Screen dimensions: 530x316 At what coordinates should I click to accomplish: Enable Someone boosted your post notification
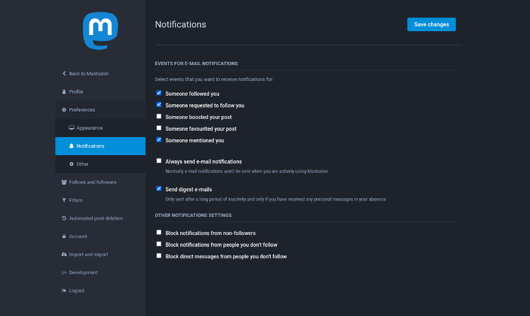[159, 117]
